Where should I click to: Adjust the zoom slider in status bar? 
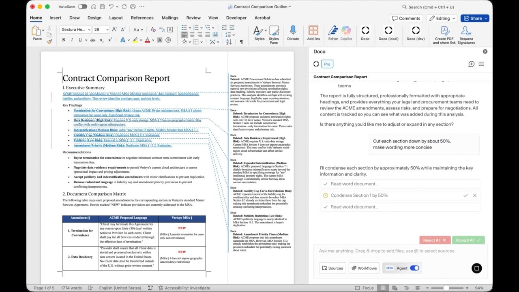446,288
